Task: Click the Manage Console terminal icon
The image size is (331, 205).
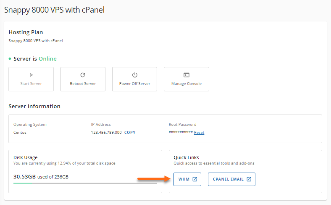Action: [186, 75]
